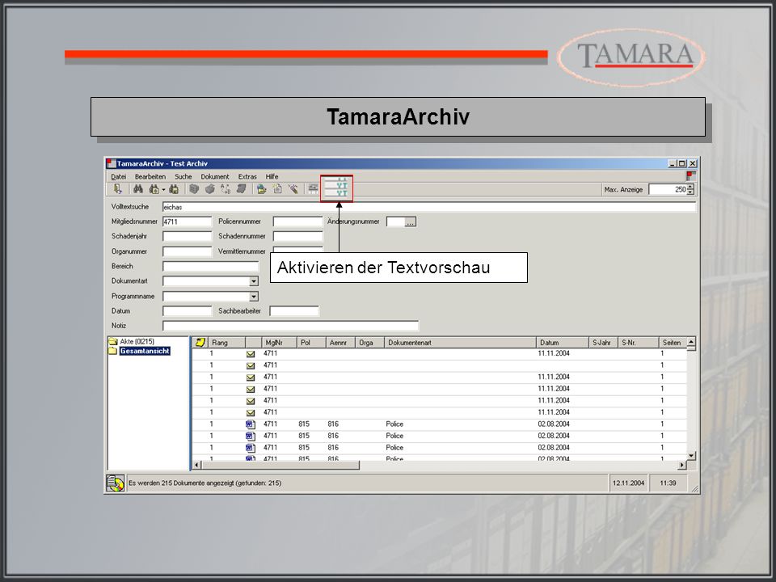776x582 pixels.
Task: Click the magic wand toolbar icon
Action: pos(293,188)
